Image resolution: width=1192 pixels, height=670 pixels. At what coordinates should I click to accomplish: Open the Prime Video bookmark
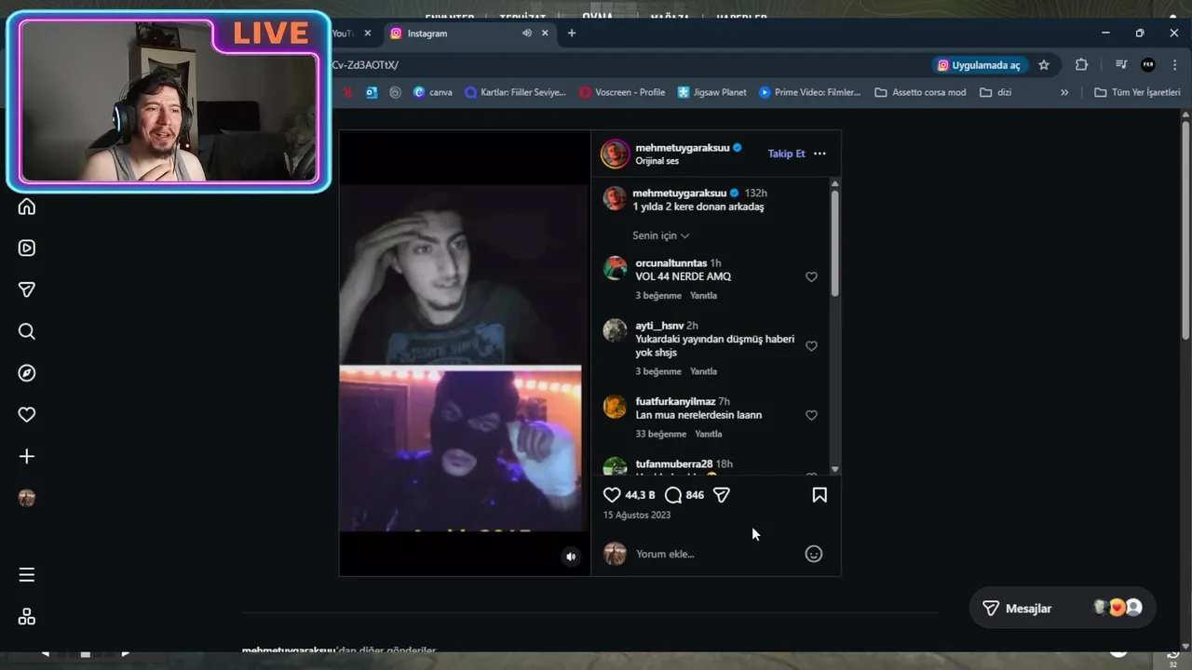pos(810,92)
